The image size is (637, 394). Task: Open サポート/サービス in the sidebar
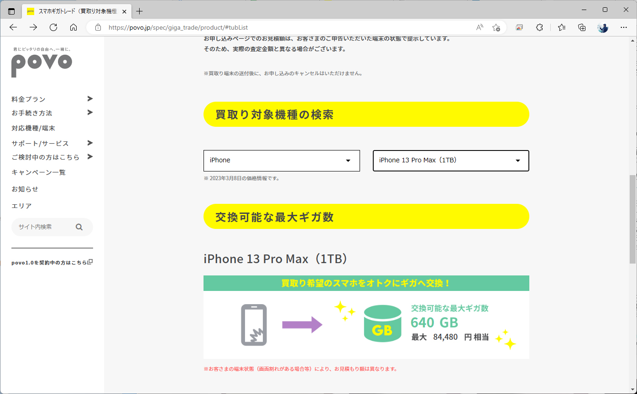[40, 143]
